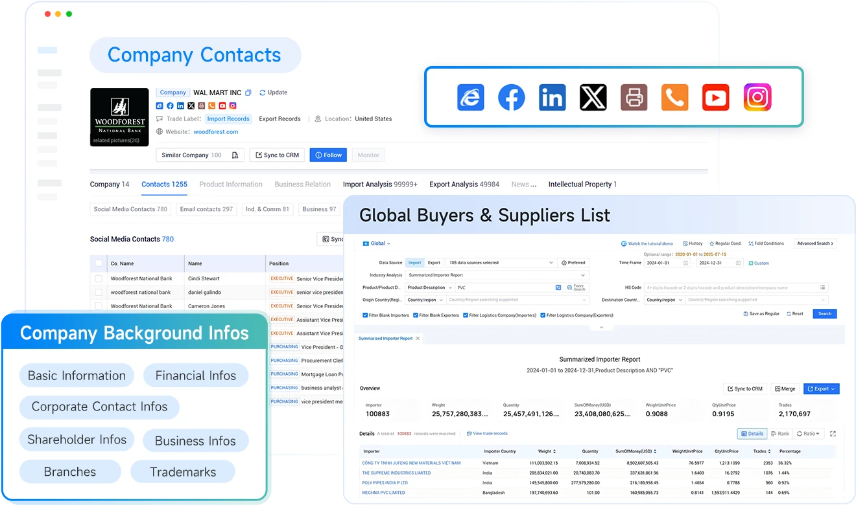Viewport: 856px width, 505px height.
Task: Click the large LinkedIn icon
Action: pos(553,97)
